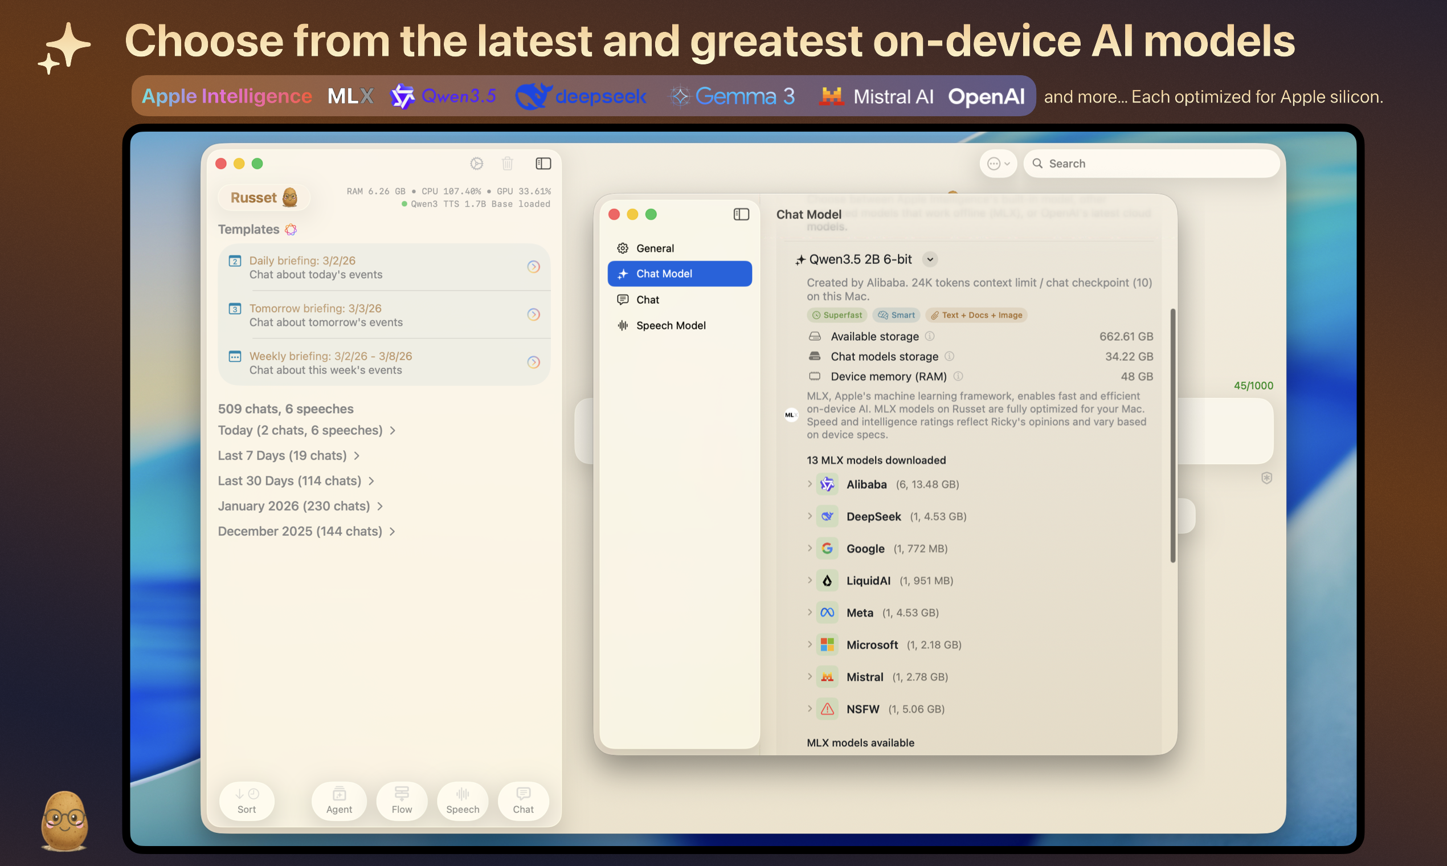Open the ellipsis options menu dropdown
The height and width of the screenshot is (866, 1447).
pos(998,164)
